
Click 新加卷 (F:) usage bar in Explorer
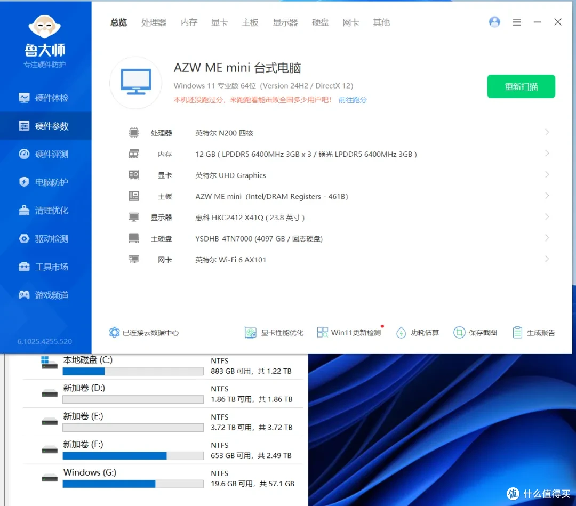[x=133, y=456]
